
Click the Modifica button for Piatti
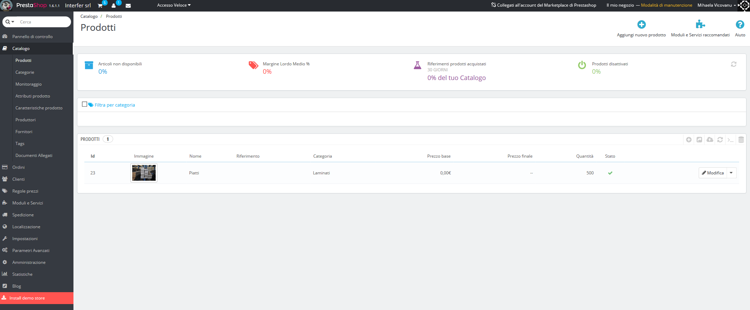click(x=713, y=173)
